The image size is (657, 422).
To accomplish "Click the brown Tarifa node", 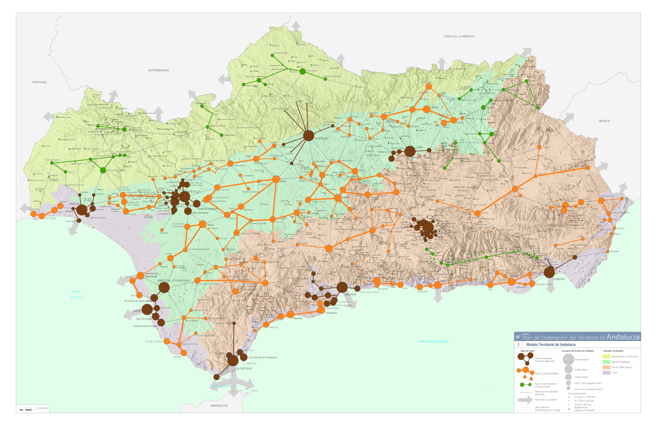I will [x=217, y=377].
